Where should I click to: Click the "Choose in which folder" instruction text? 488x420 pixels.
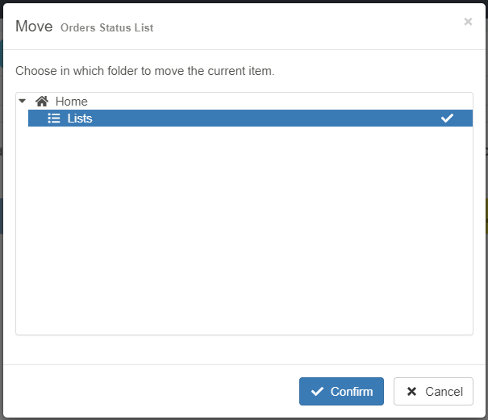(x=145, y=71)
